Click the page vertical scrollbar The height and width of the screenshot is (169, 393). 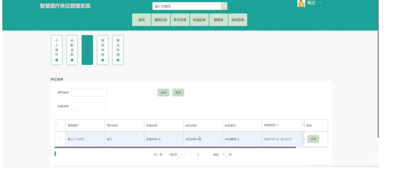(379, 69)
